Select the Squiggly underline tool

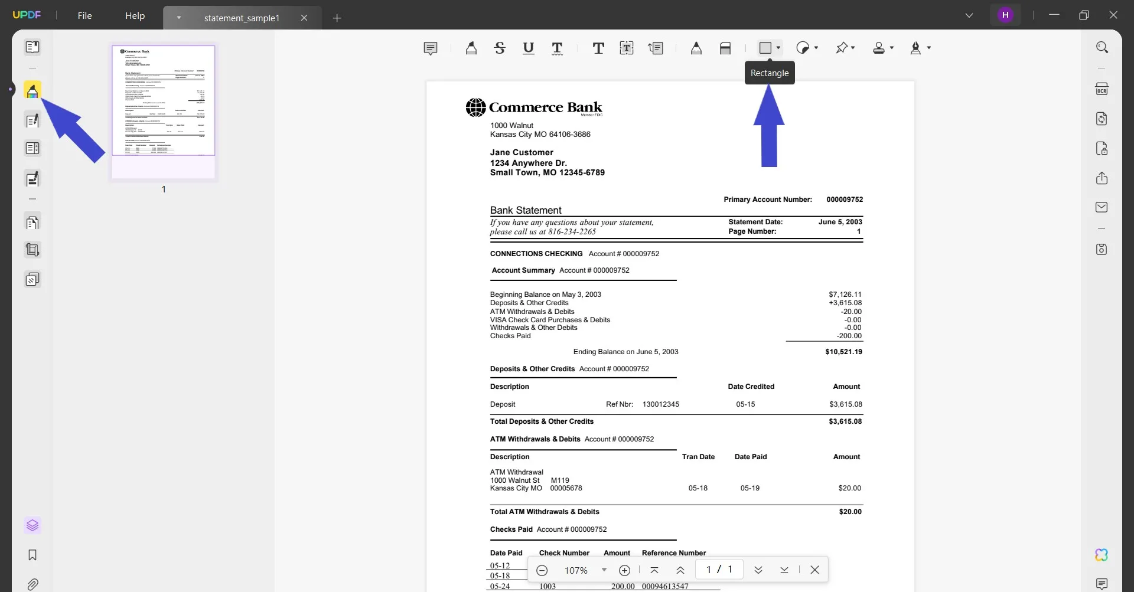click(557, 48)
